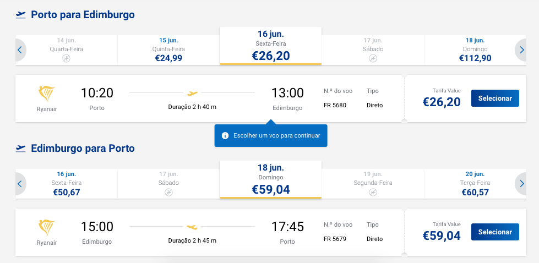Image resolution: width=539 pixels, height=263 pixels.
Task: Click Selecionar for the €59,04 flight
Action: click(495, 232)
